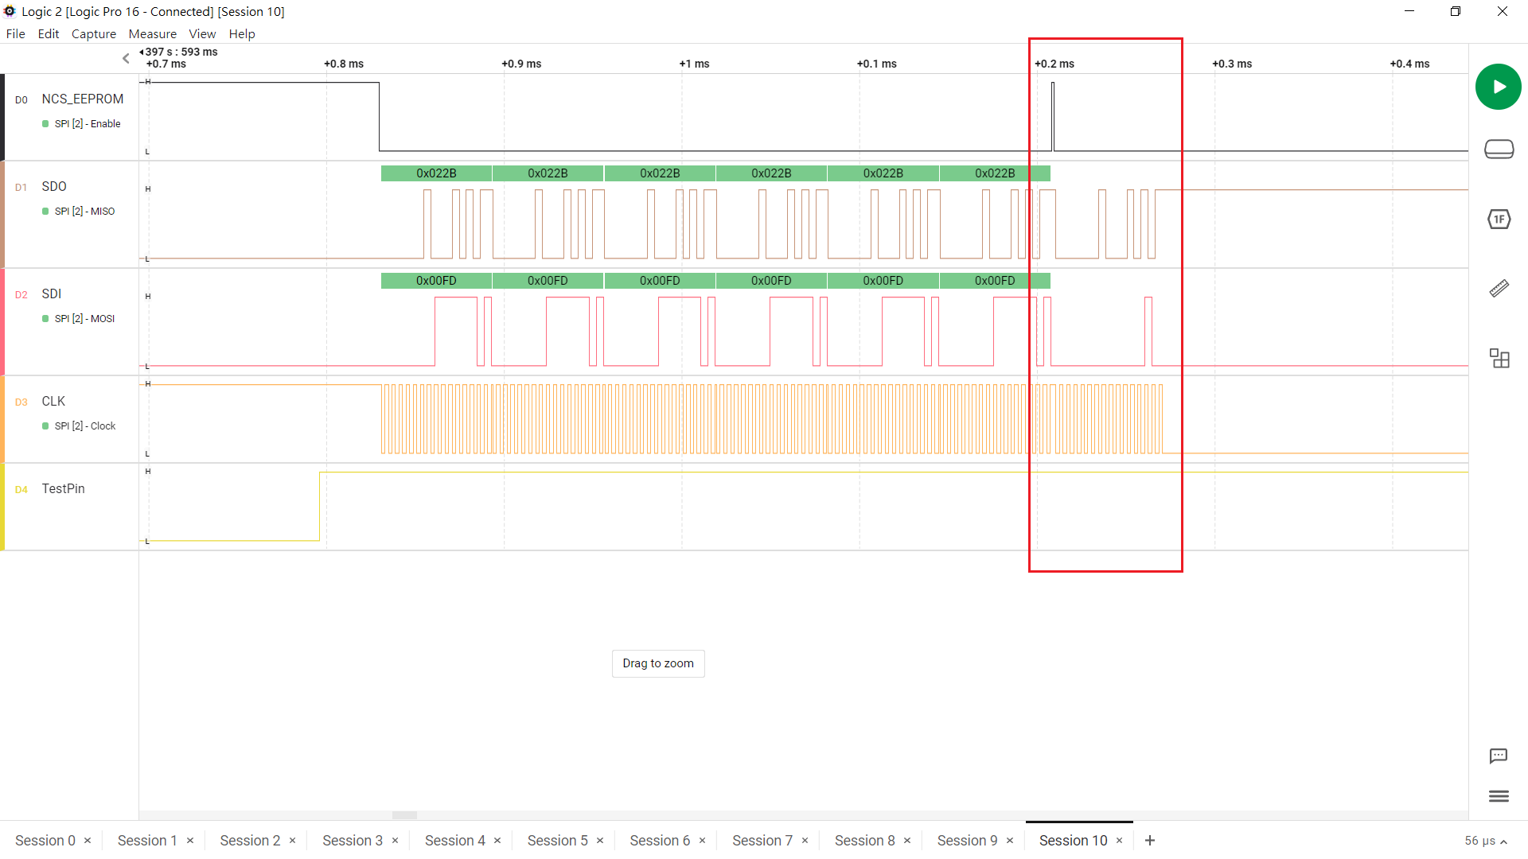The width and height of the screenshot is (1528, 859).
Task: Switch to the Session 8 tab
Action: tap(864, 841)
